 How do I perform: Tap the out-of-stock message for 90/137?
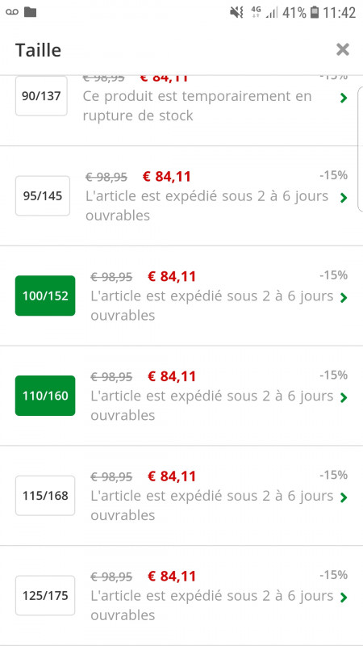pos(197,106)
